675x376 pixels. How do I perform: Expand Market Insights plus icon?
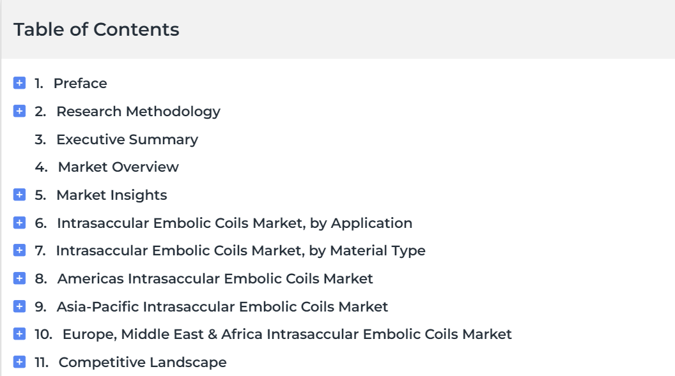coord(19,195)
